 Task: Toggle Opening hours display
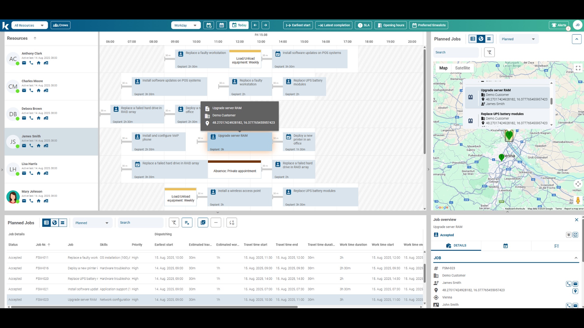(x=391, y=25)
